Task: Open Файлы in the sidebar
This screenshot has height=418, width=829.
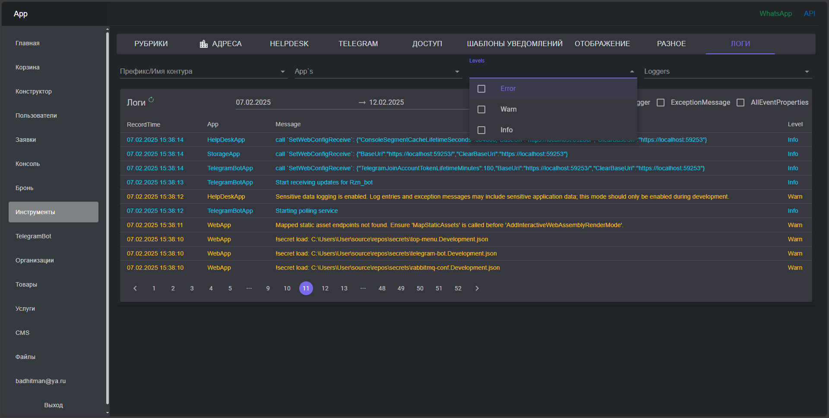Action: [x=54, y=357]
